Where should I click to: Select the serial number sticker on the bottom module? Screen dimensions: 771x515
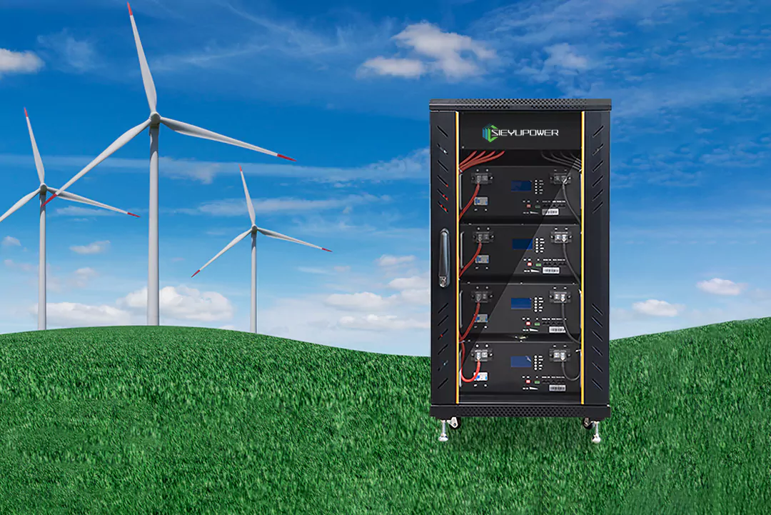(558, 387)
